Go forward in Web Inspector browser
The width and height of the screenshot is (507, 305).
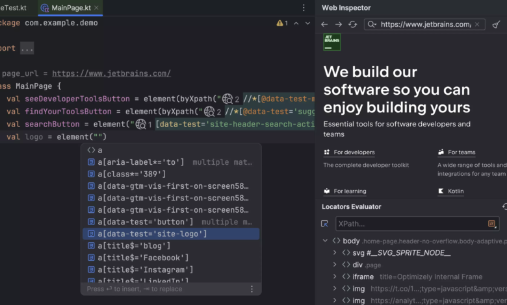339,25
